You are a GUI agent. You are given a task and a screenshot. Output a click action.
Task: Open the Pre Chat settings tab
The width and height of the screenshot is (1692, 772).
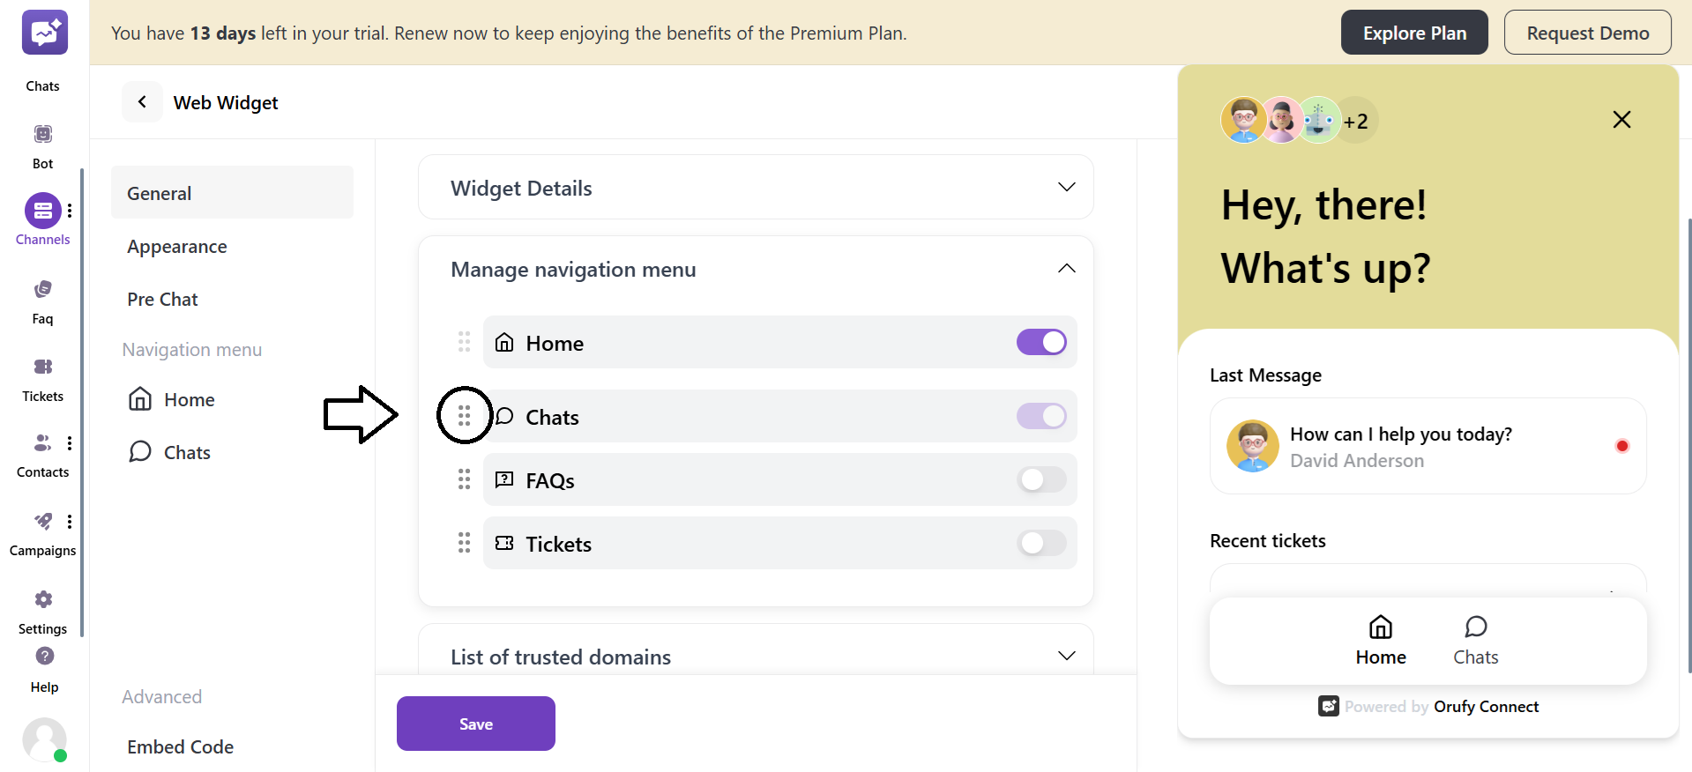[x=163, y=300]
